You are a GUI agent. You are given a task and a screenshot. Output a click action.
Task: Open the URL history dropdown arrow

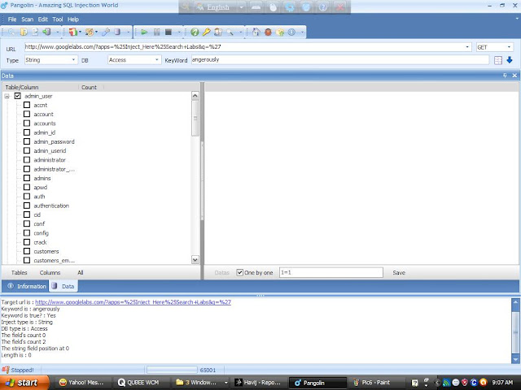[x=467, y=47]
